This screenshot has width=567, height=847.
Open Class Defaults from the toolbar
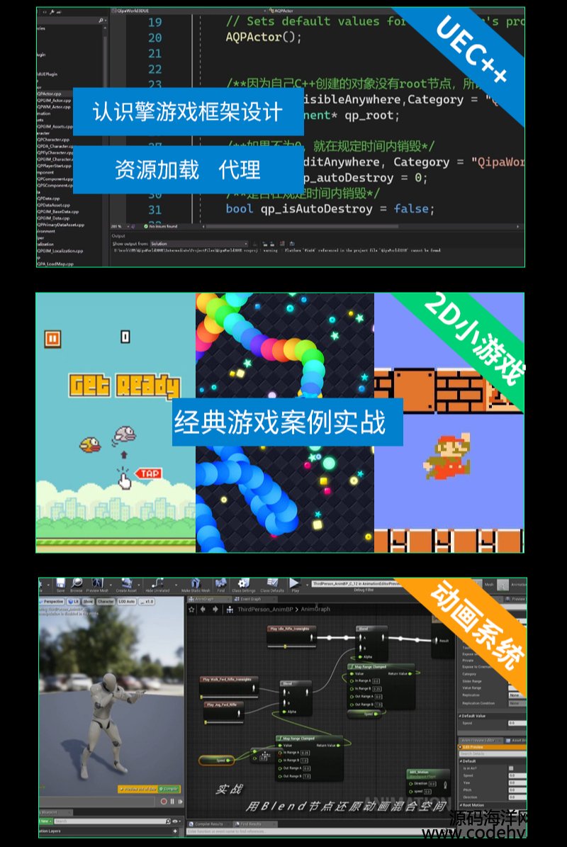click(x=272, y=584)
